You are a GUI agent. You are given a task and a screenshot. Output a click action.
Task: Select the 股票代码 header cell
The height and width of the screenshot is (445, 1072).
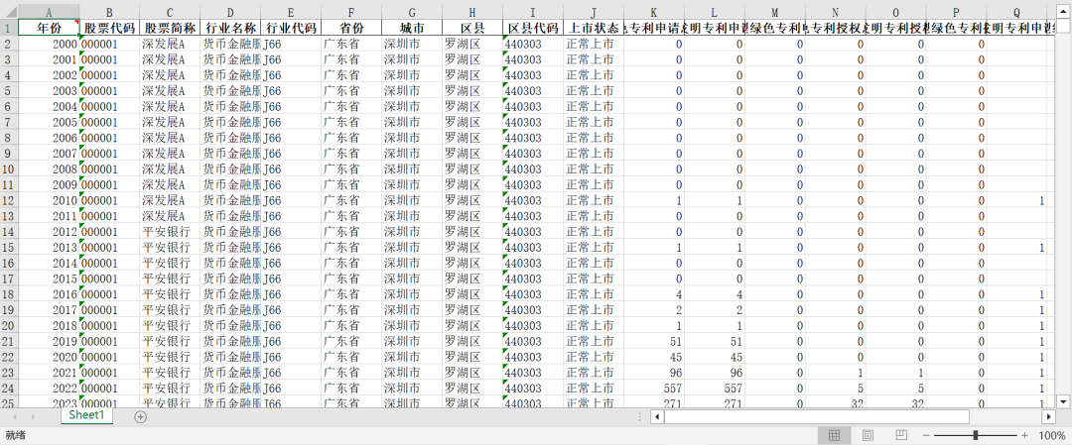[x=109, y=28]
